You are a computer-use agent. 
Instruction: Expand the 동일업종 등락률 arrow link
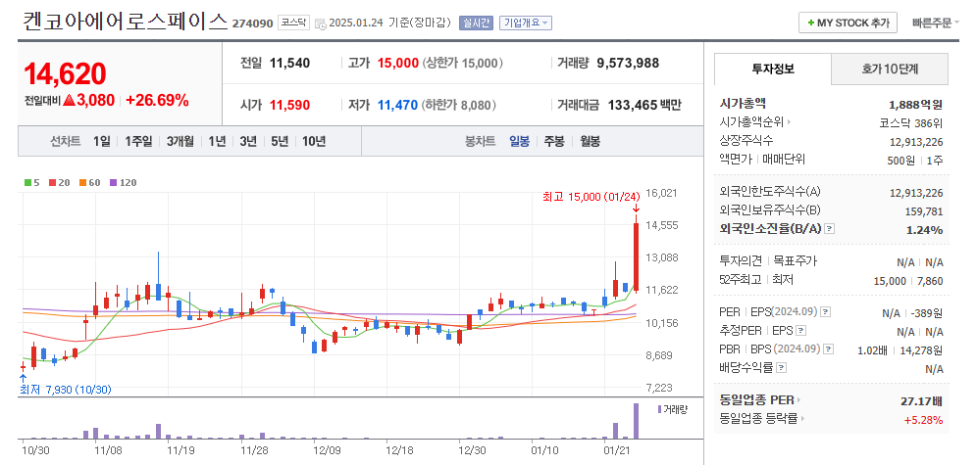[x=802, y=419]
